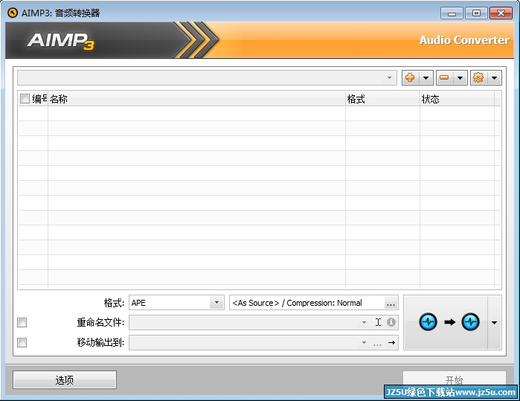Click the ellipsis button for compression settings
The image size is (520, 401).
391,303
